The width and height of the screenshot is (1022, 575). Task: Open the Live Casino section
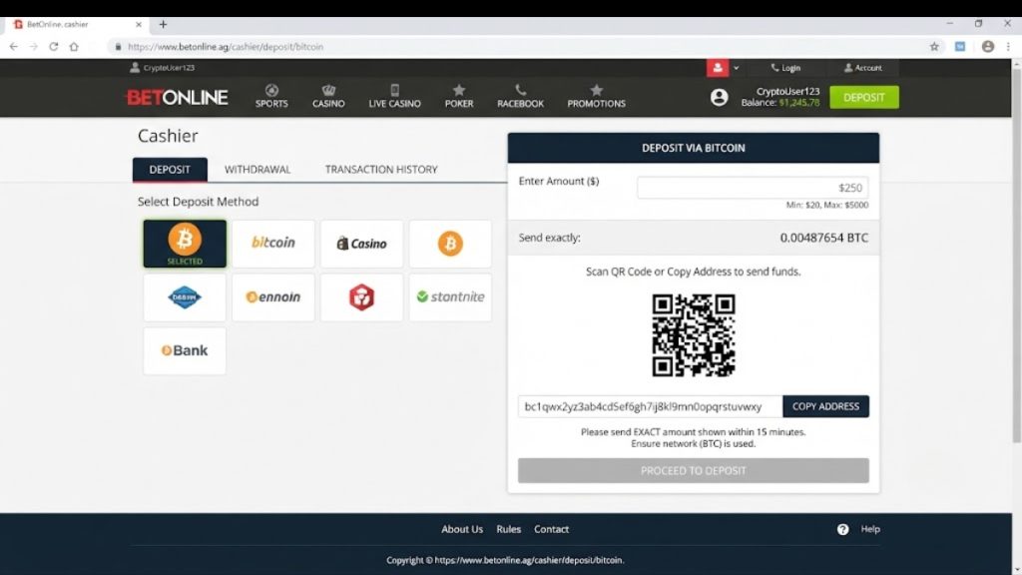tap(394, 97)
